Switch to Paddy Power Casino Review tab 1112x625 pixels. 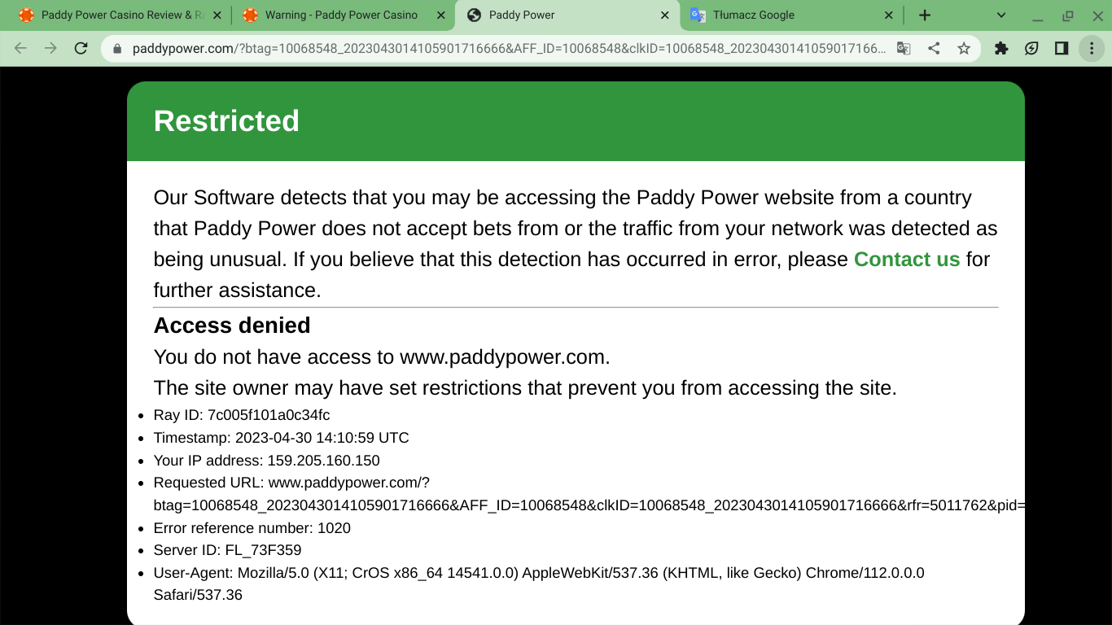click(114, 15)
